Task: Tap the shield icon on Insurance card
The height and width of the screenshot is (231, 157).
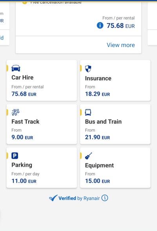Action: [x=88, y=69]
